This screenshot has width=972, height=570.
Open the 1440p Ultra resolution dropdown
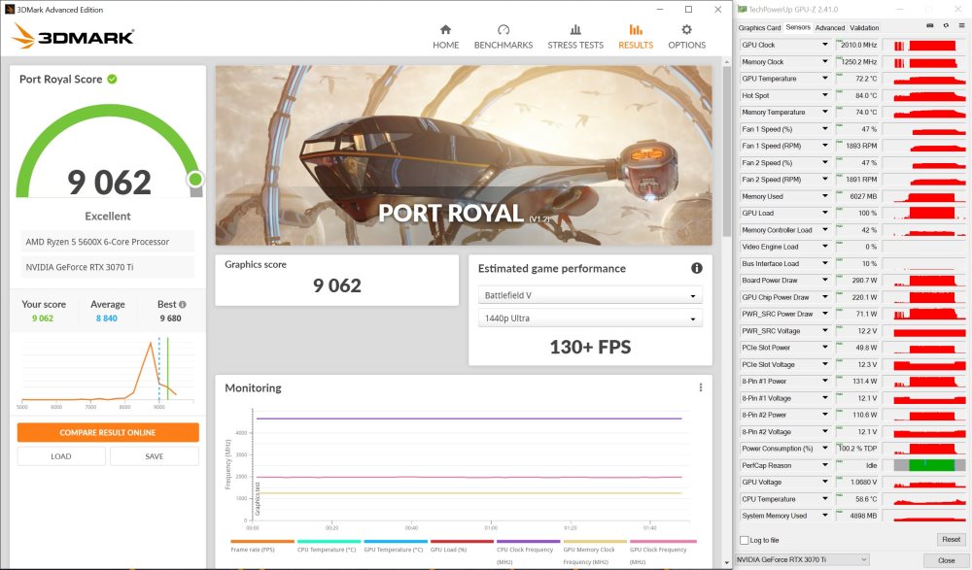click(x=590, y=319)
